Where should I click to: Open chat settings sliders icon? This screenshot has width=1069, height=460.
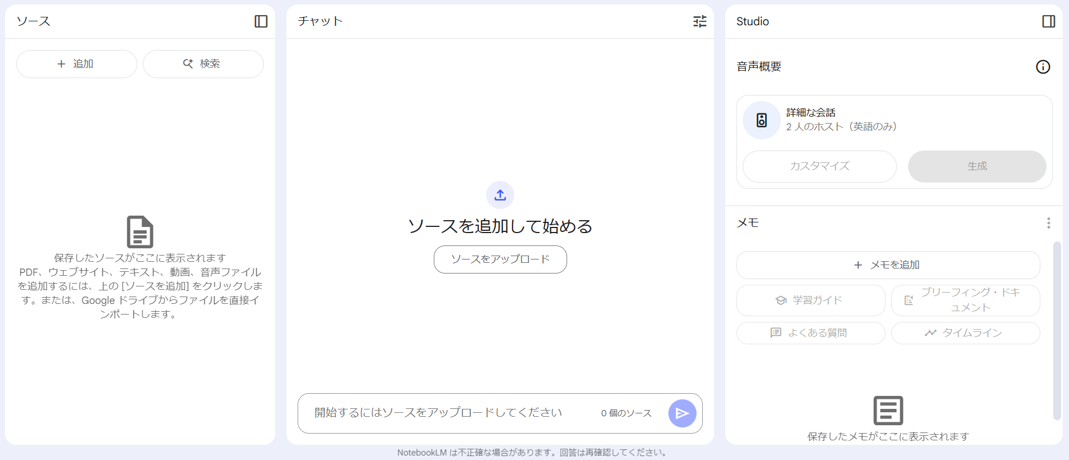tap(699, 21)
